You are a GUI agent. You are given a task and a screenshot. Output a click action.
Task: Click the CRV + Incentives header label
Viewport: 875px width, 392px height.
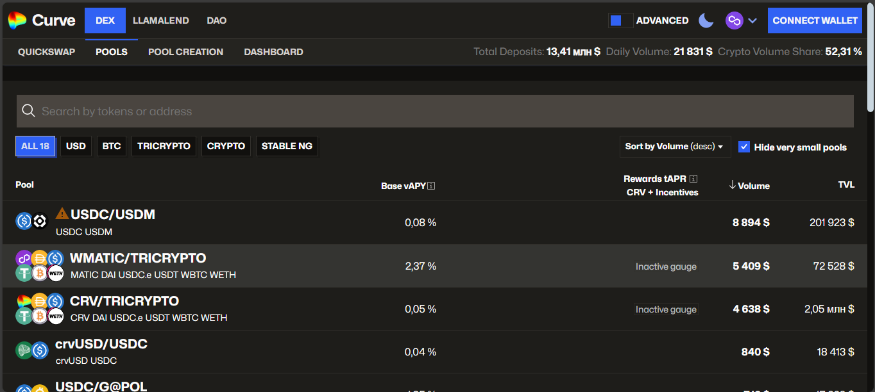click(662, 192)
